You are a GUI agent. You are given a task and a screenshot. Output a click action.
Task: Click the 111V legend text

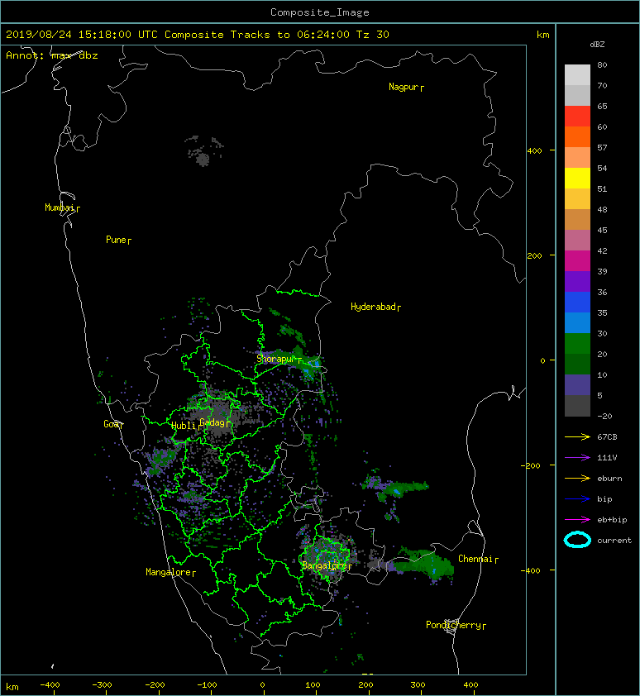click(607, 458)
